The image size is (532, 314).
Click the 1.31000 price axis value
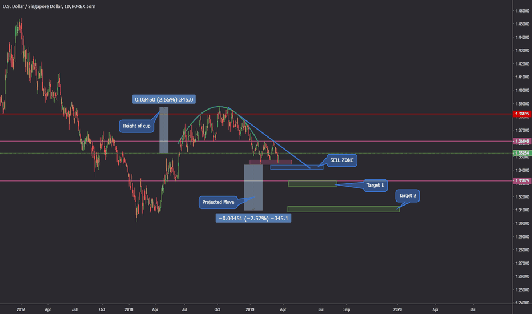[x=522, y=210]
